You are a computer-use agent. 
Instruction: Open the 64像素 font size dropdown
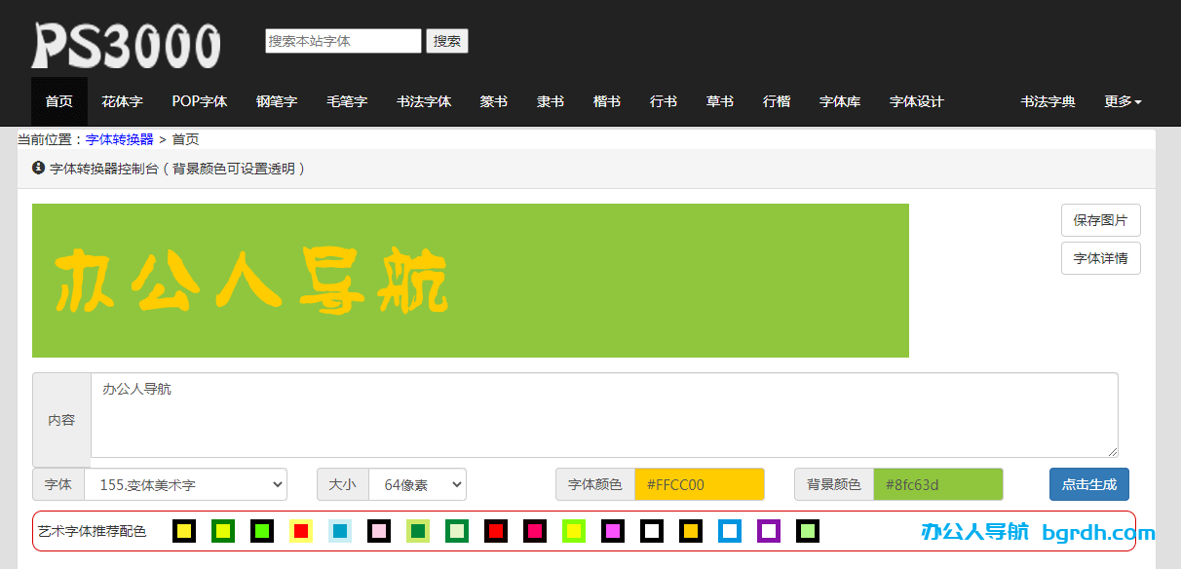[417, 484]
